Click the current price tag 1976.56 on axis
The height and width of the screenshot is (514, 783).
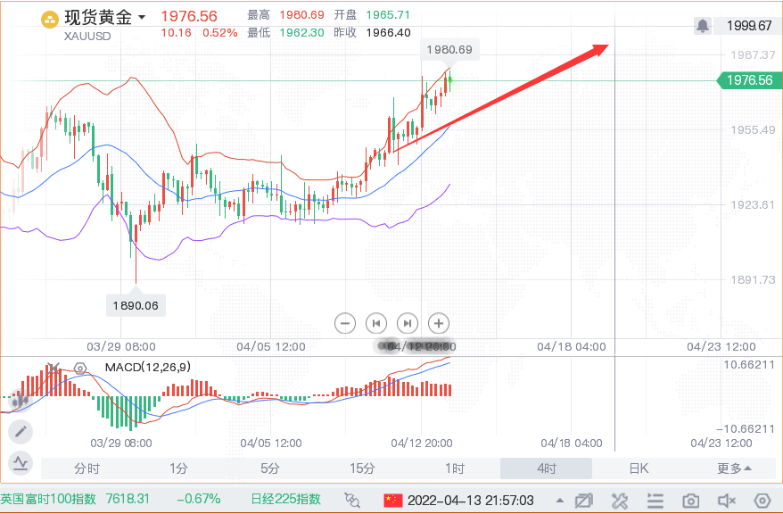[749, 80]
